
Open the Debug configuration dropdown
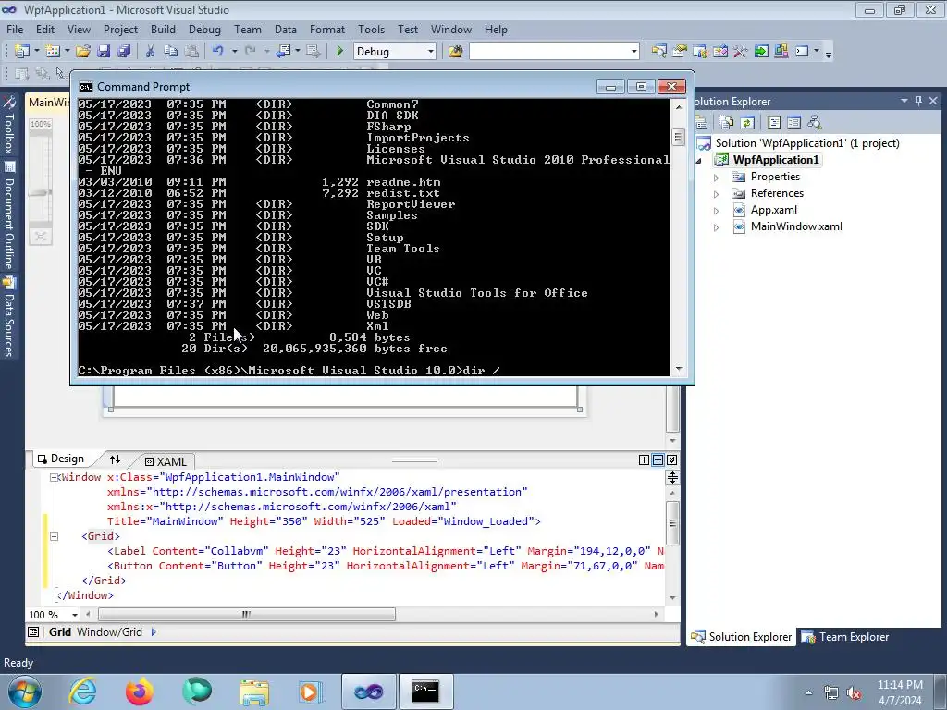[431, 52]
